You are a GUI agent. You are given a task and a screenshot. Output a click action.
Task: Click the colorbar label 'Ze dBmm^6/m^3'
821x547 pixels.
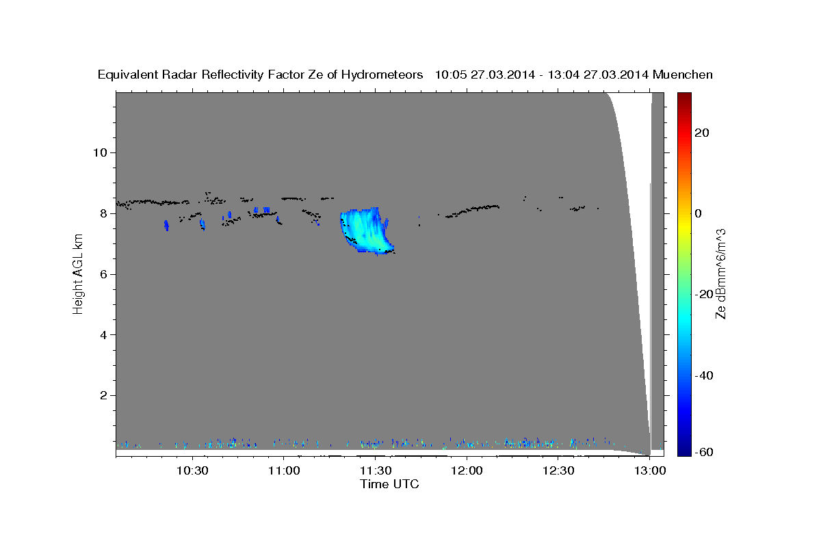pos(720,273)
